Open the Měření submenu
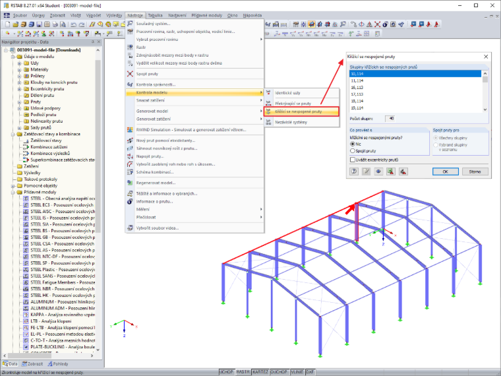Viewport: 501px width, 376px height. coord(195,209)
